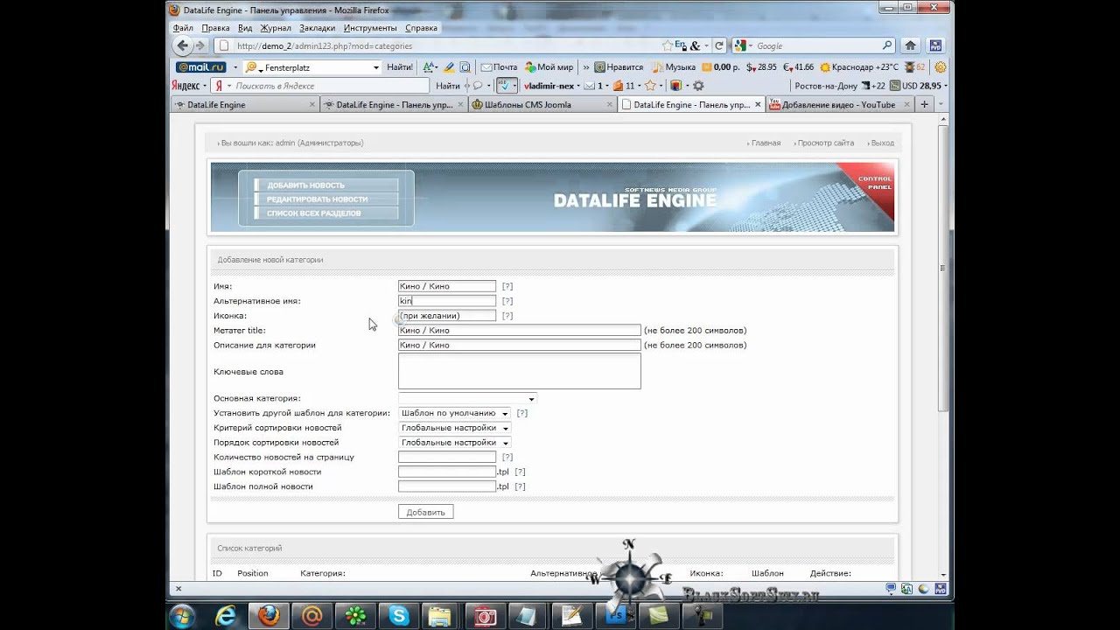Open a new tab with the plus button
This screenshot has height=630, width=1120.
924,105
